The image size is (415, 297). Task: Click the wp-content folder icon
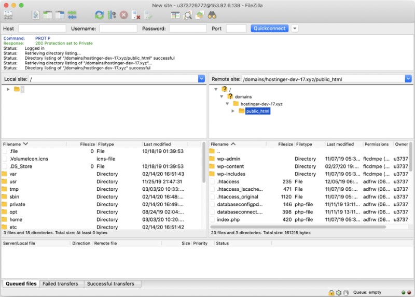pyautogui.click(x=212, y=166)
